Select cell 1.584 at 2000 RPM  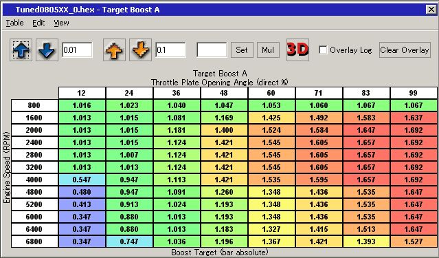(x=319, y=130)
